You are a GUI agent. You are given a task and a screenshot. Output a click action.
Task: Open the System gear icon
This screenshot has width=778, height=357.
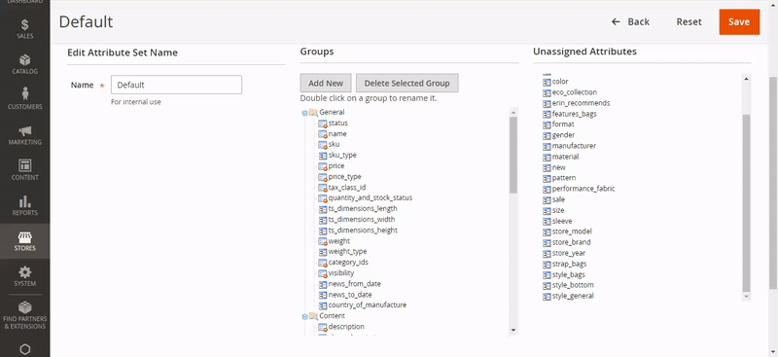click(25, 272)
